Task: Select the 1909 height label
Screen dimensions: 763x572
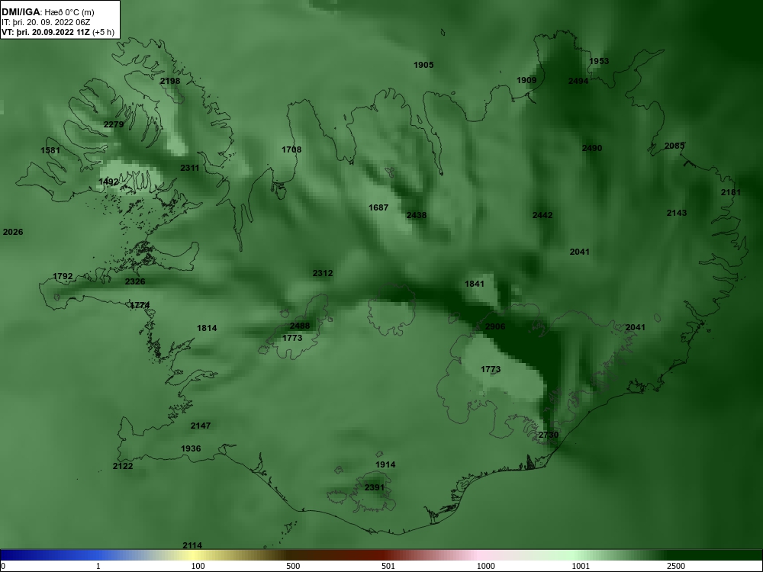Action: 526,80
